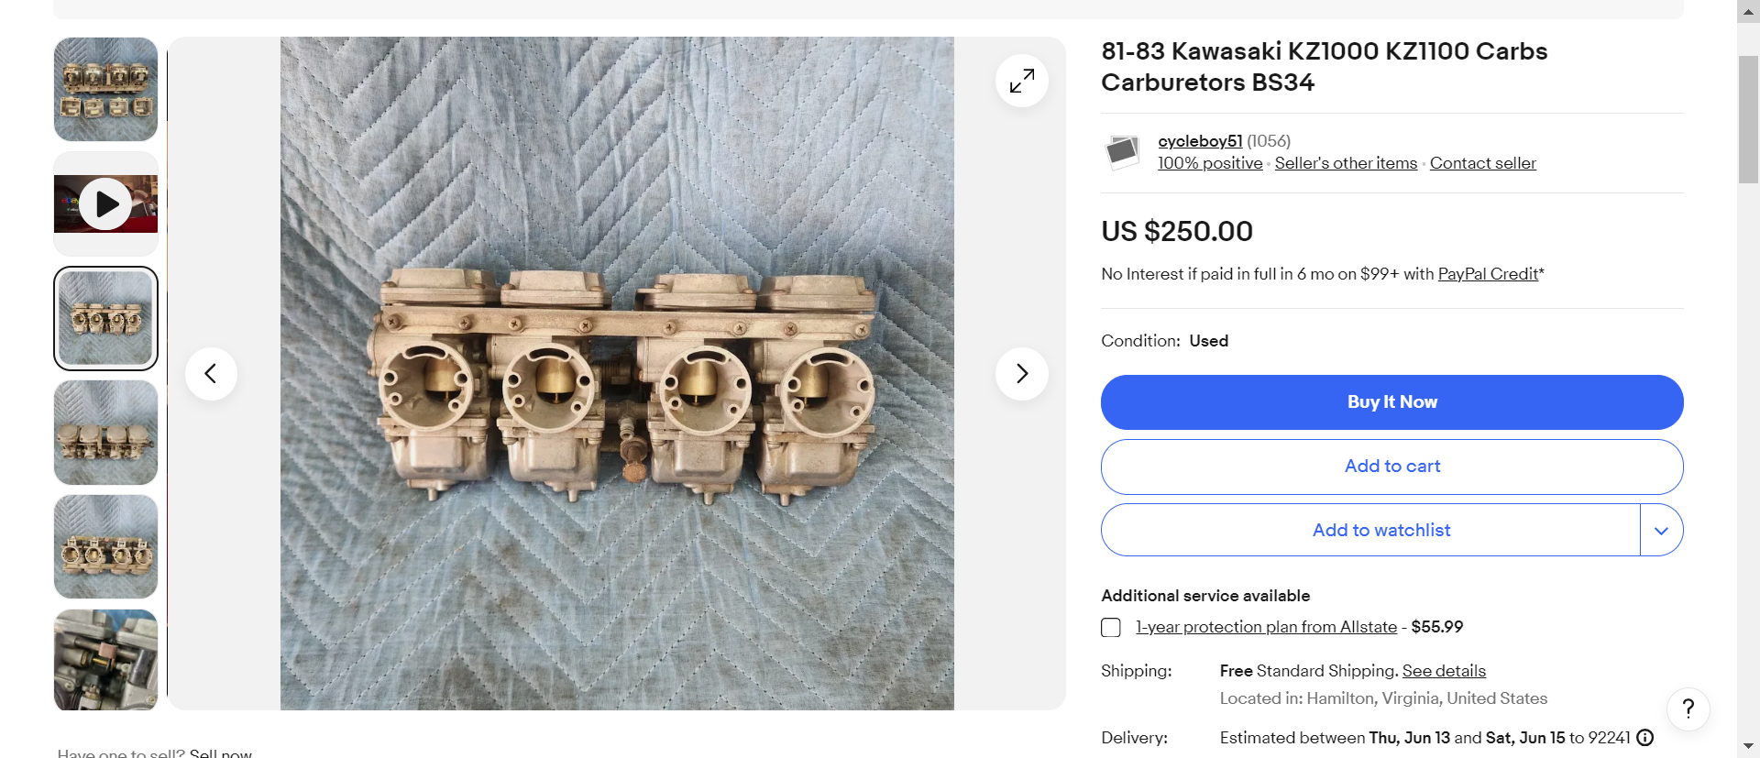See details for standard shipping
1760x758 pixels.
click(x=1444, y=671)
